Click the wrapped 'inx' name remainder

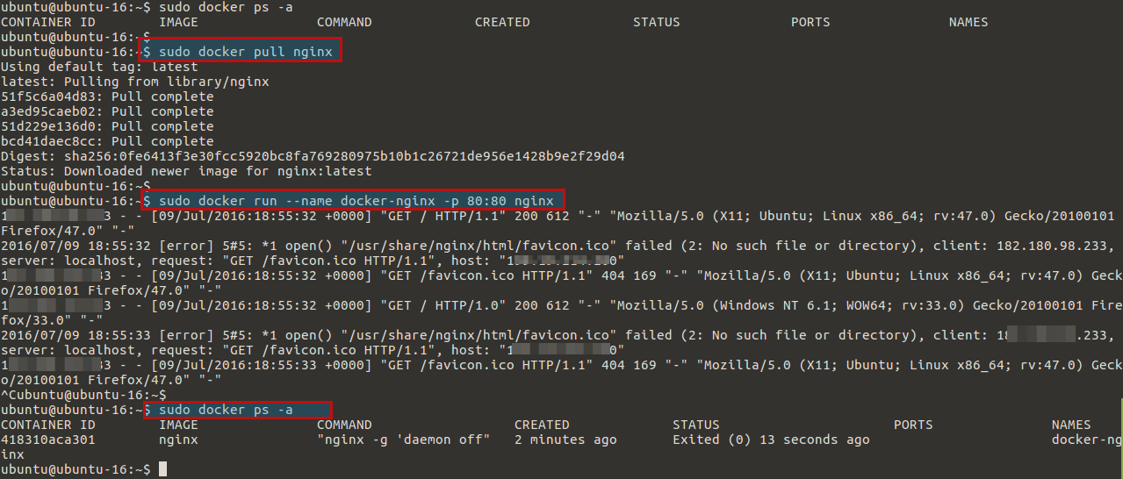point(12,454)
